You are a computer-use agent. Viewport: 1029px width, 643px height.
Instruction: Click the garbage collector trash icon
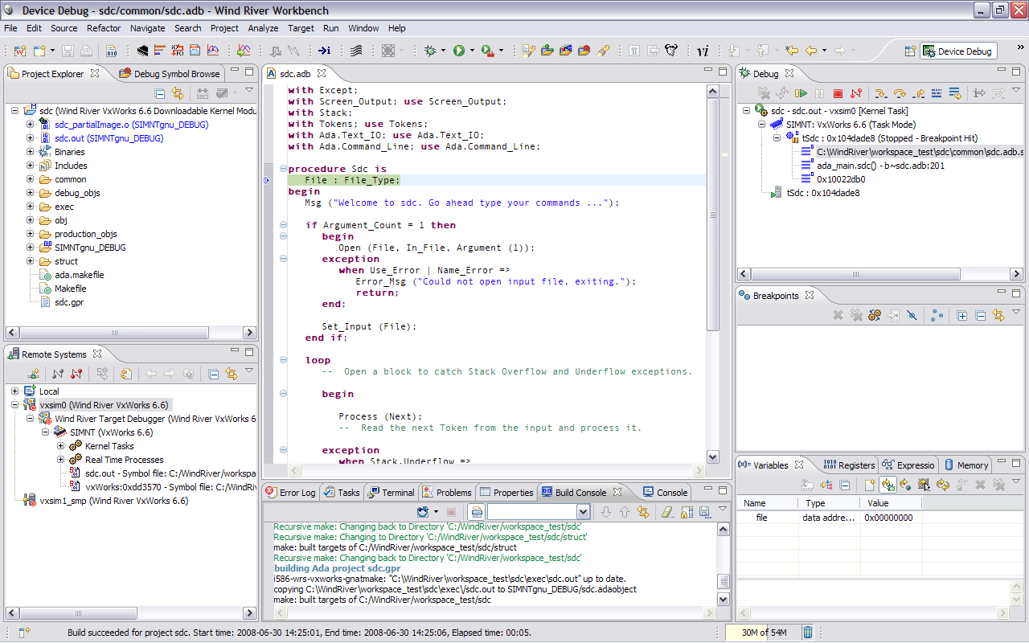(x=808, y=633)
